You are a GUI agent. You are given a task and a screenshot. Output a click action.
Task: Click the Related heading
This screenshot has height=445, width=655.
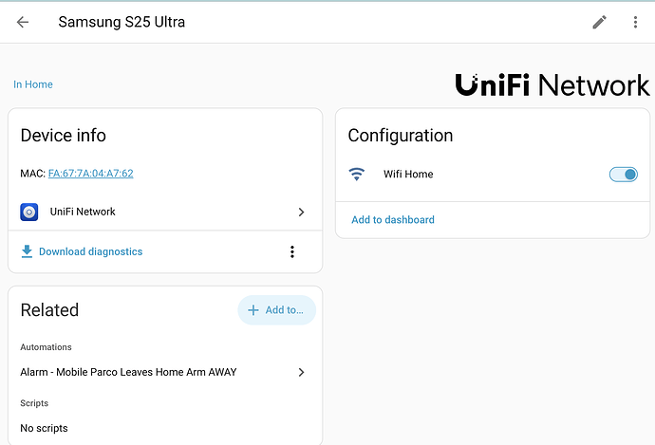point(49,310)
